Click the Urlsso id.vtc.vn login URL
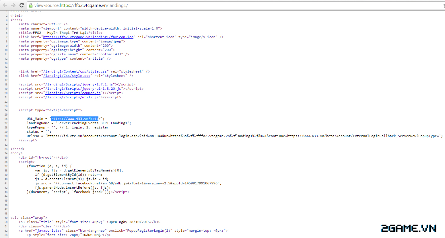Image resolution: width=445 pixels, height=238 pixels. (244, 136)
